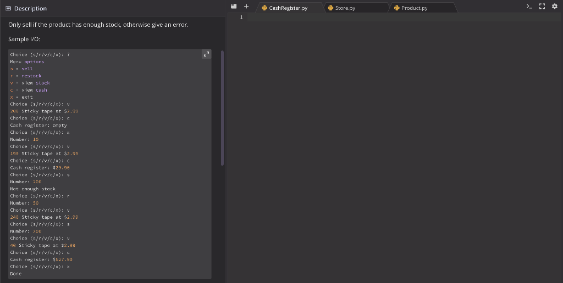563x283 pixels.
Task: Click the 'Sample I/O:' text
Action: [24, 39]
